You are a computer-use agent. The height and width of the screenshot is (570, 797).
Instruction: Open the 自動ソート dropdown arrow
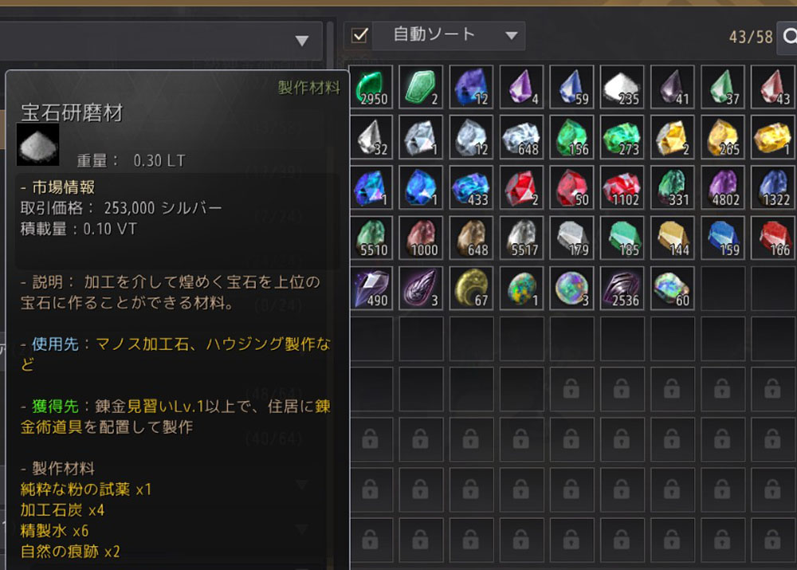[x=512, y=36]
